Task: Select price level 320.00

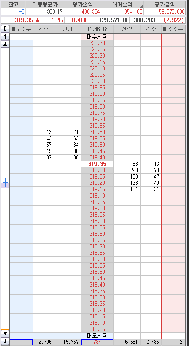Action: [97, 81]
